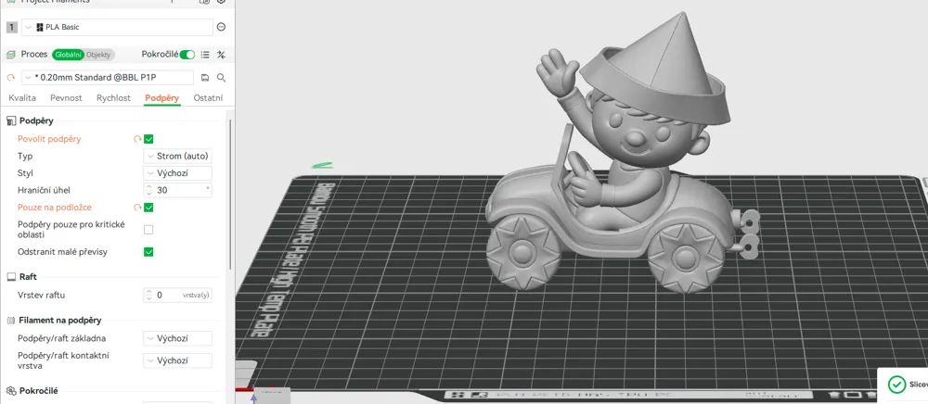The height and width of the screenshot is (404, 928).
Task: Switch to the Kvalita tab
Action: pos(22,98)
